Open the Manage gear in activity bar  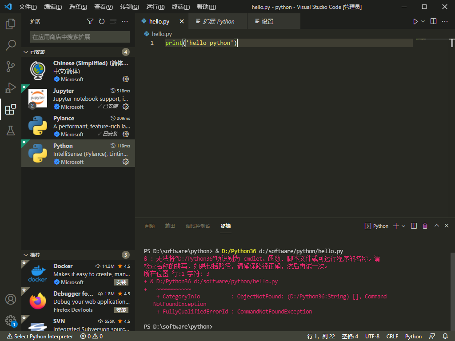(11, 321)
